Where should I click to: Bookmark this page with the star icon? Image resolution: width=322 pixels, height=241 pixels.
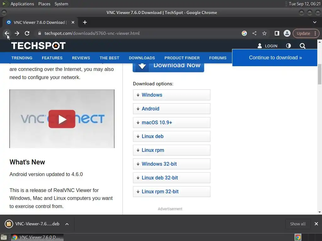coord(264,33)
